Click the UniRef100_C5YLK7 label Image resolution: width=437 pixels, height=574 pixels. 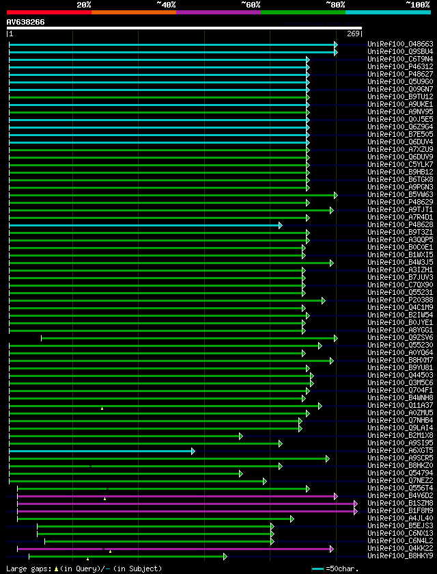[400, 164]
